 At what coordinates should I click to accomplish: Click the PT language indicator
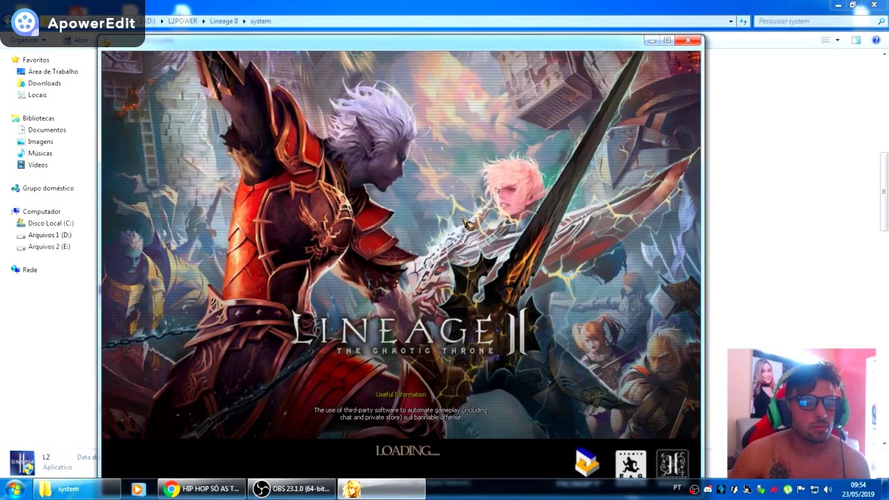click(x=677, y=489)
